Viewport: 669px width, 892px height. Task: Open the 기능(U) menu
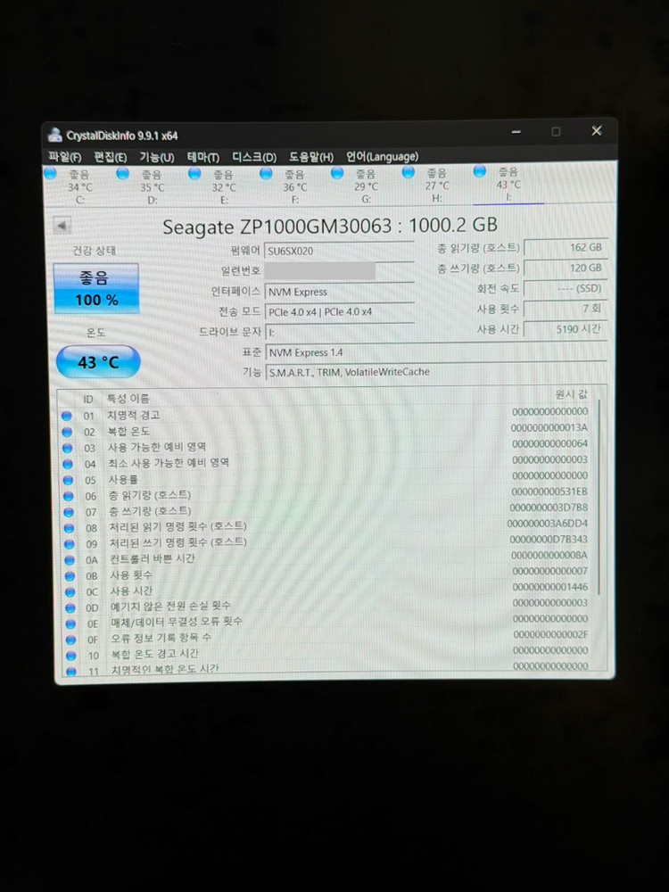pos(157,157)
